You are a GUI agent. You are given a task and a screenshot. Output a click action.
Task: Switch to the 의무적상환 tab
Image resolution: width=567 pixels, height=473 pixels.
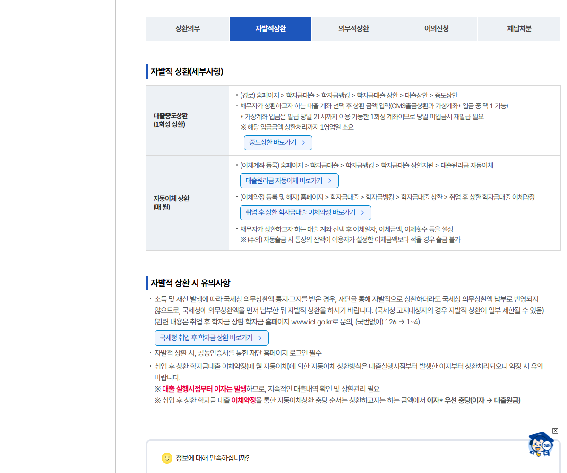(x=353, y=29)
